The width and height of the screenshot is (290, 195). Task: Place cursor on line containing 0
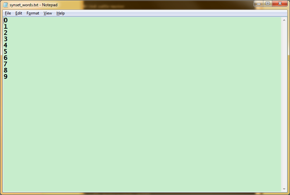[x=6, y=20]
